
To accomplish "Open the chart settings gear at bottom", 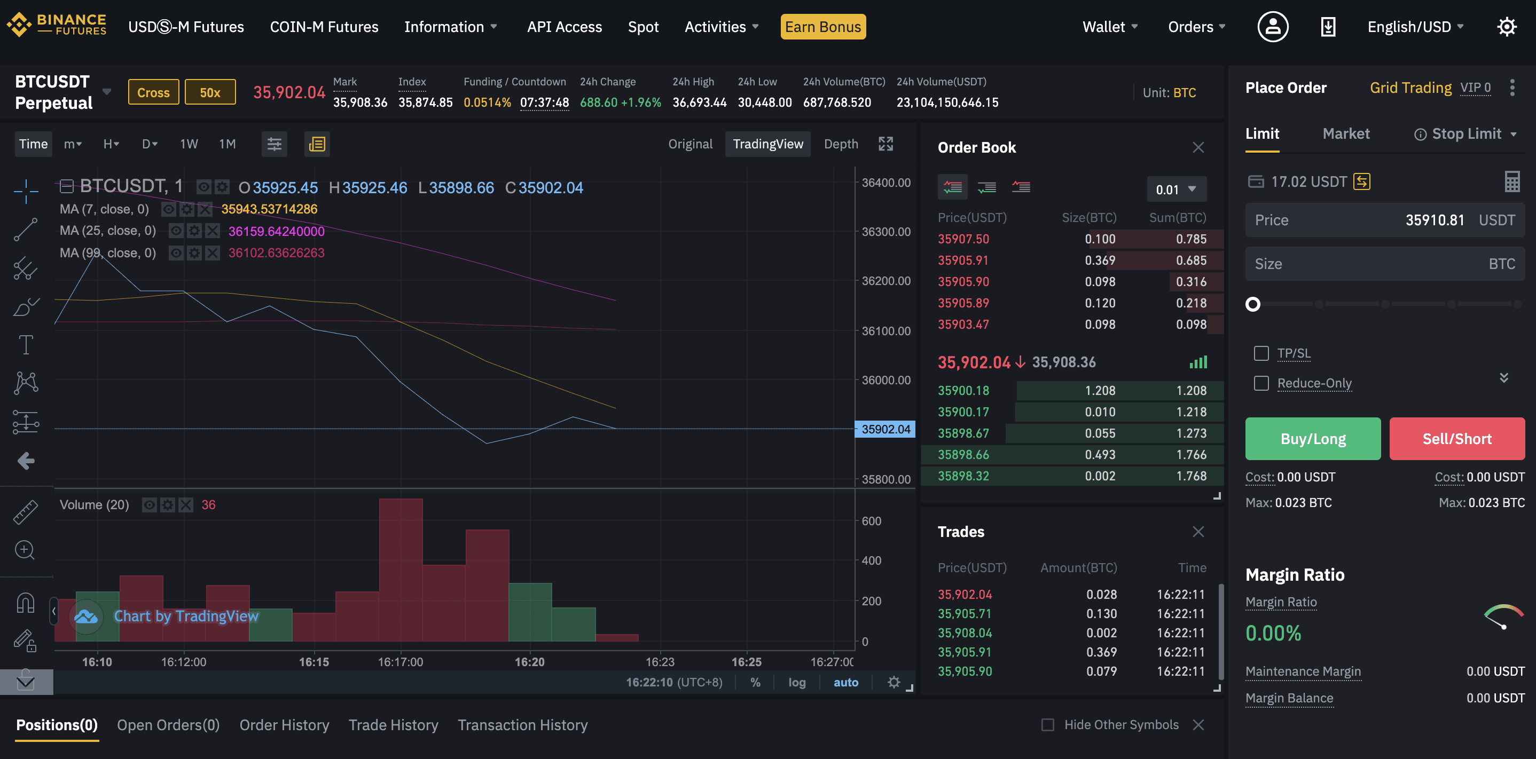I will pyautogui.click(x=893, y=682).
